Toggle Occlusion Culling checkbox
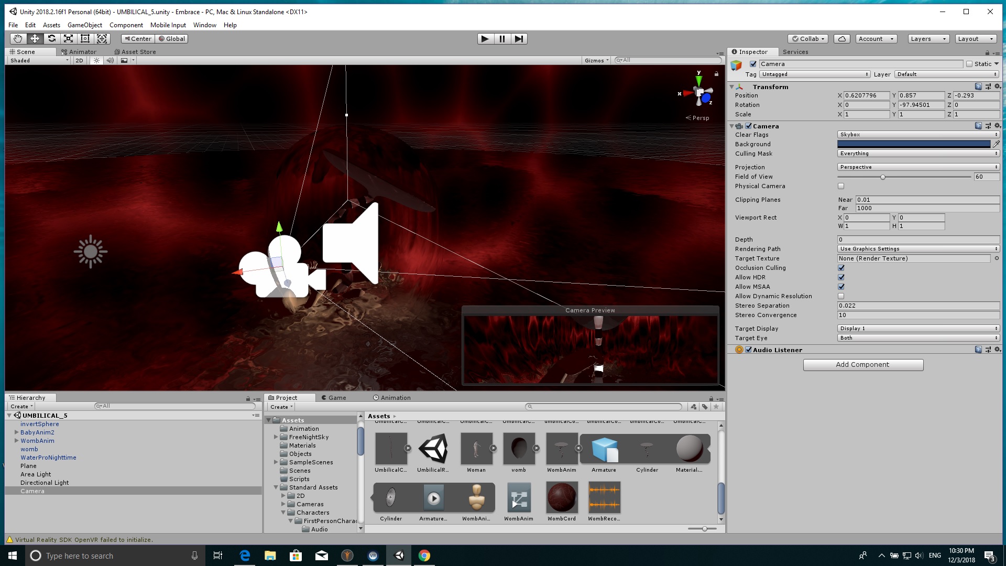This screenshot has width=1006, height=566. tap(841, 268)
